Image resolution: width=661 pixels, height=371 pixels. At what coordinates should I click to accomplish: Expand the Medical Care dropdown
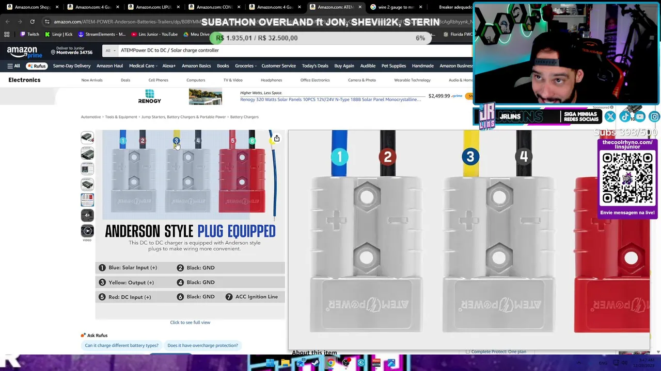coord(143,66)
